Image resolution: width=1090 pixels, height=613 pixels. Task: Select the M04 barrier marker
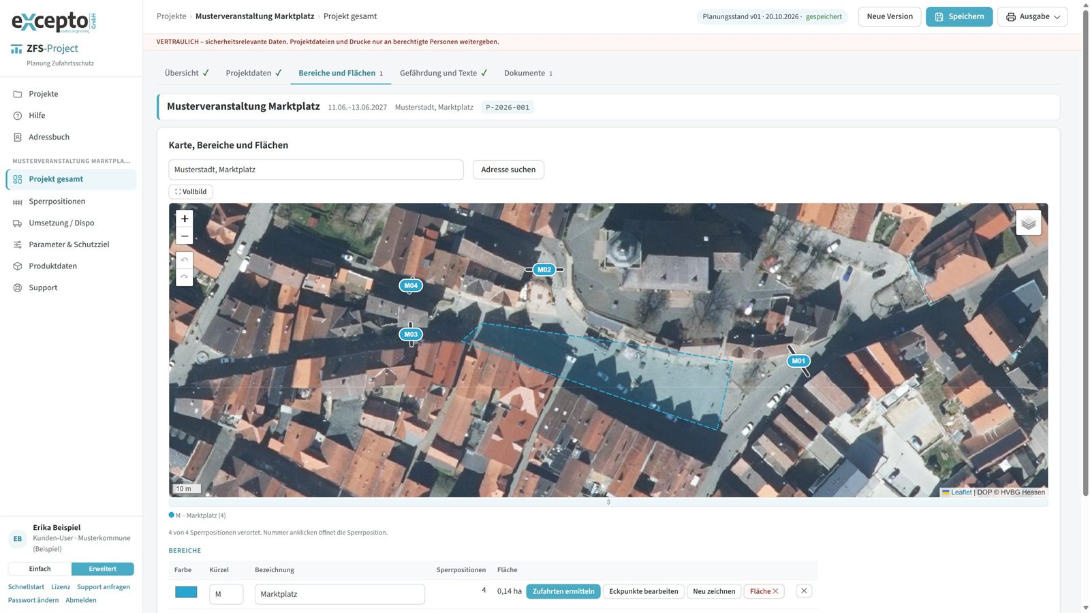point(411,285)
